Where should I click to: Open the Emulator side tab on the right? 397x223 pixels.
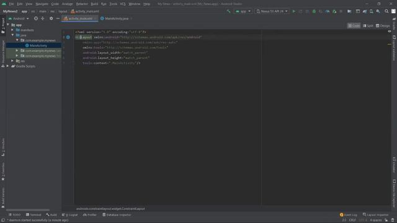394,165
